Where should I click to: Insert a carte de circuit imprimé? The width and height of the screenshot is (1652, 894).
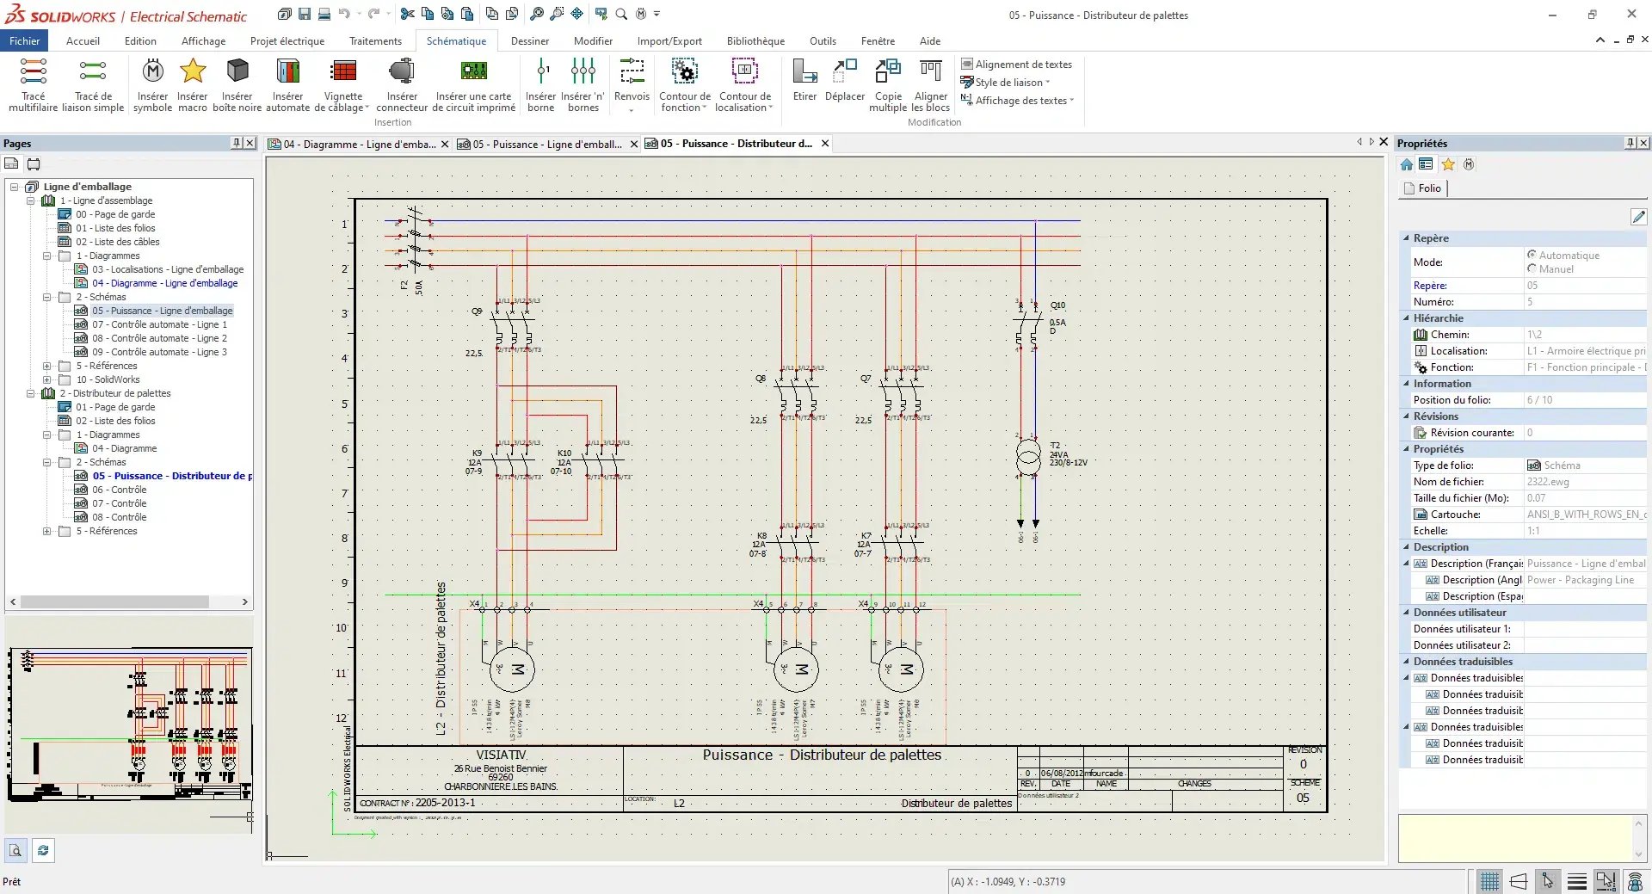click(x=473, y=84)
